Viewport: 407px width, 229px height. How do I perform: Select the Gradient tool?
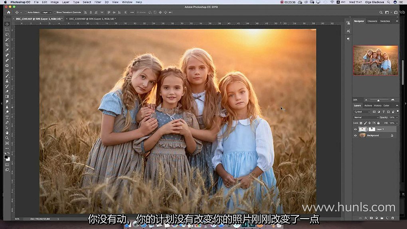[7, 97]
